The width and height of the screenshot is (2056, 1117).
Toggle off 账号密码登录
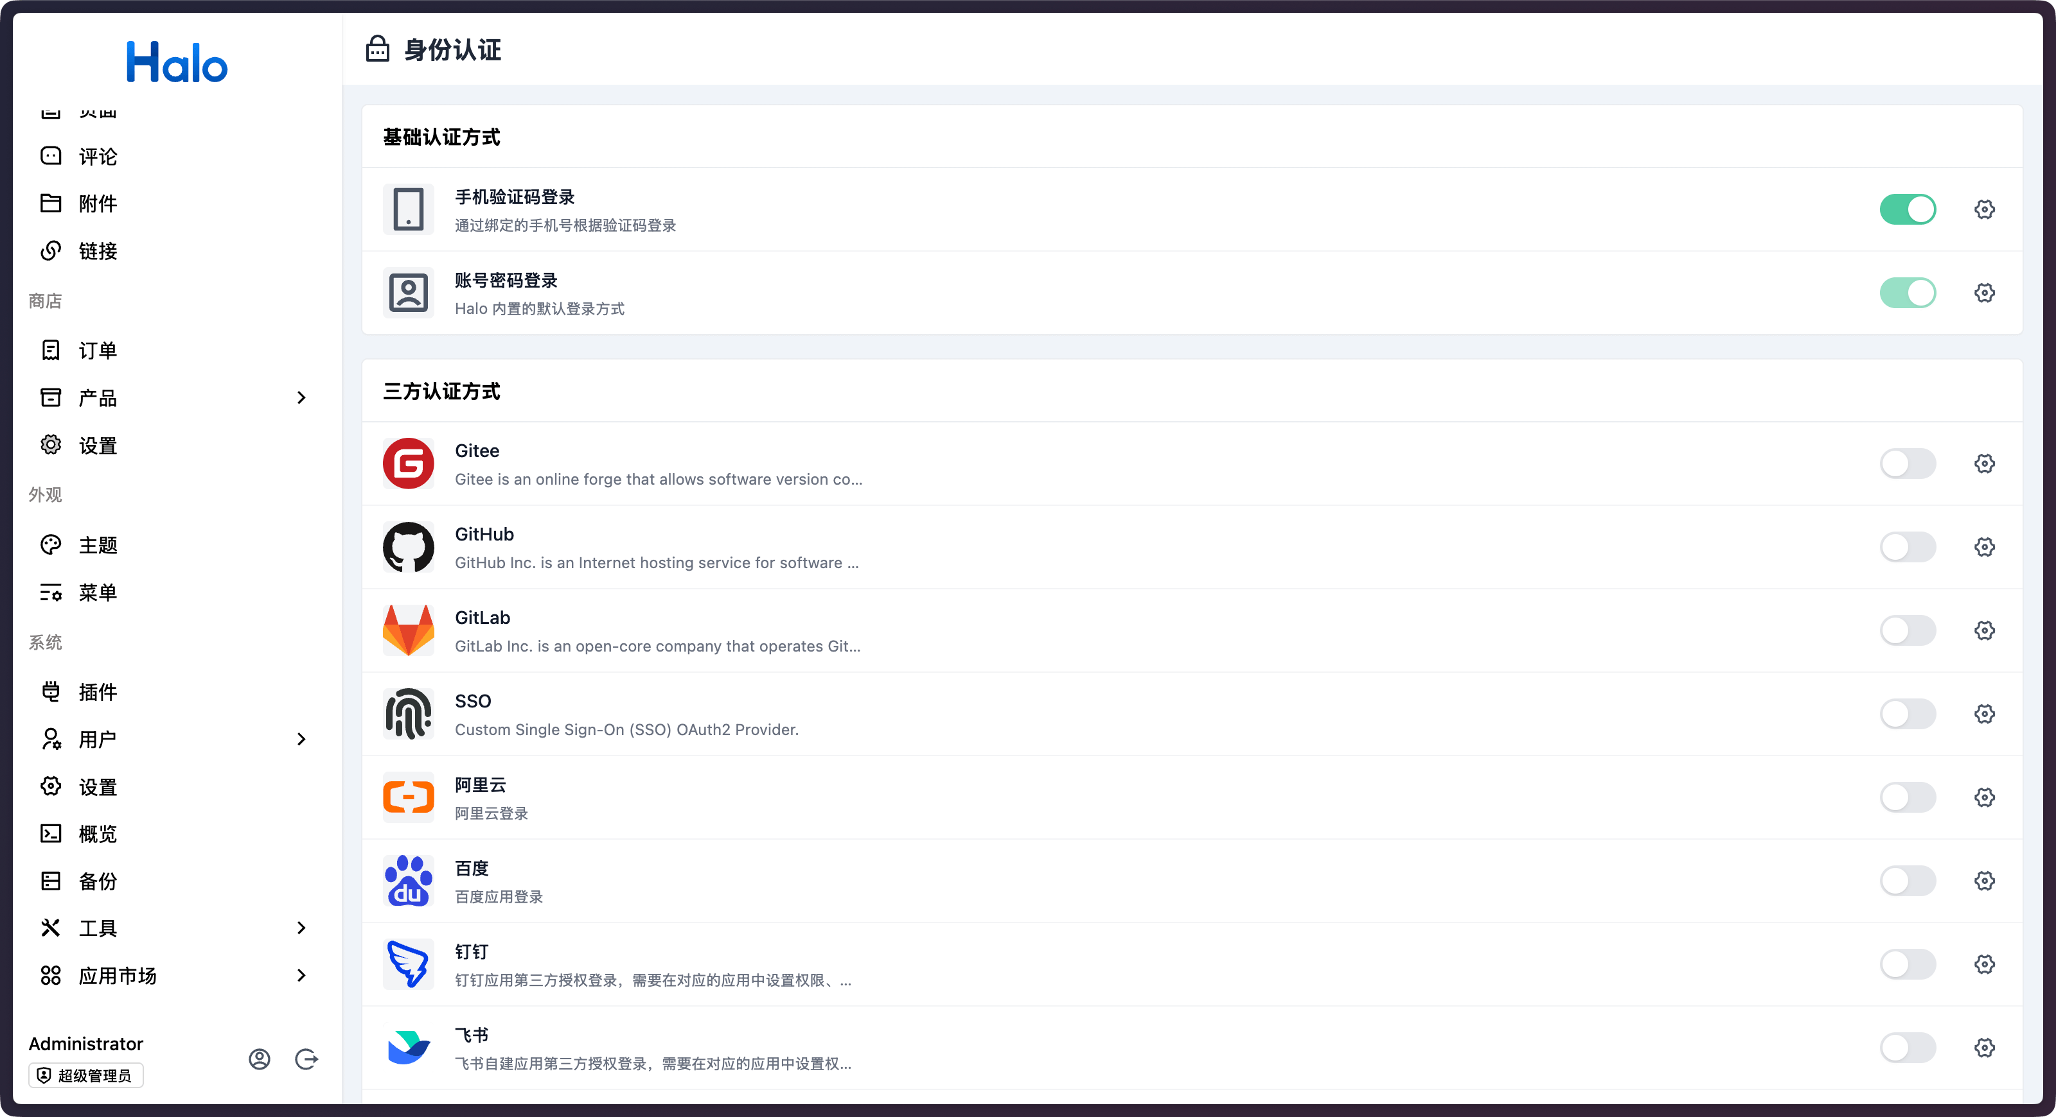[x=1908, y=293]
